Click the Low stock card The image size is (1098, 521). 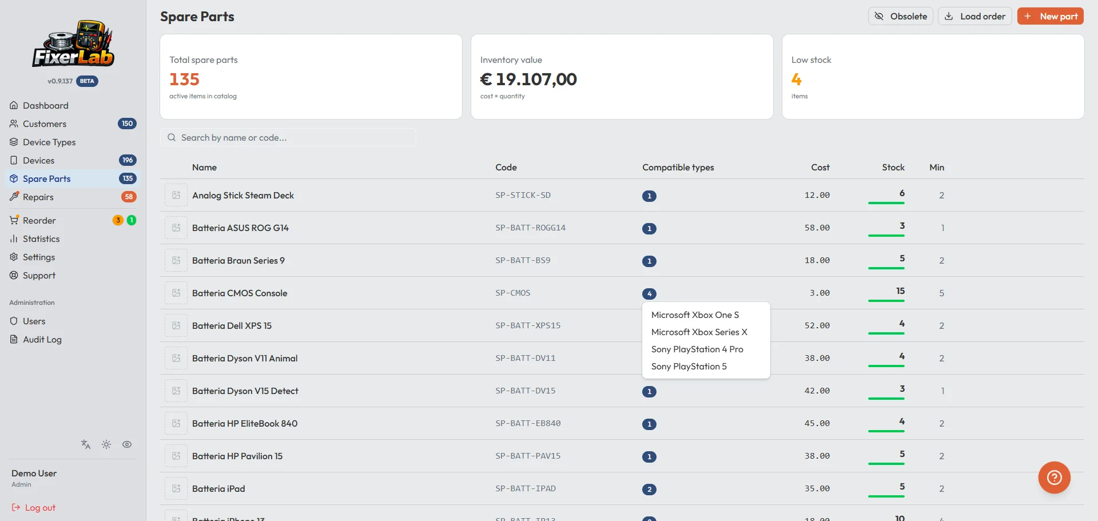tap(933, 77)
